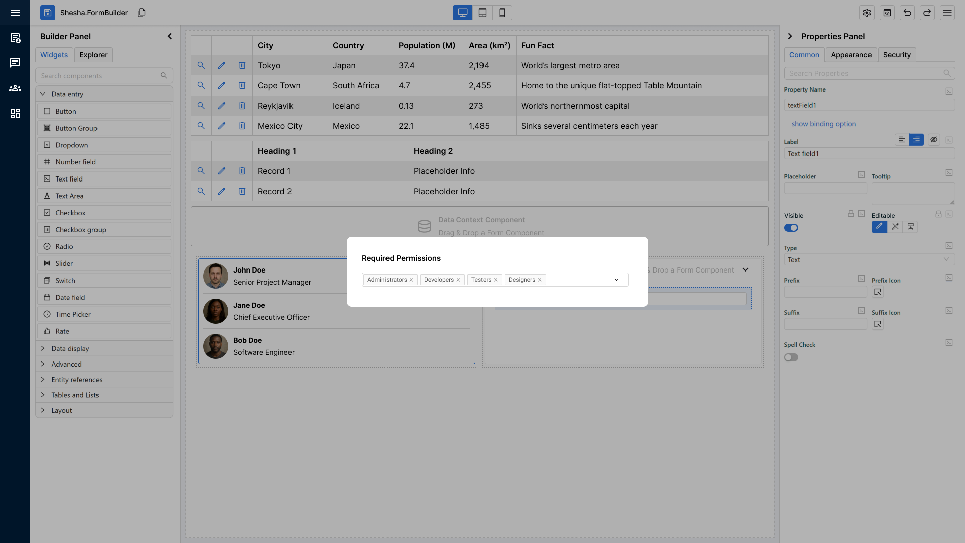
Task: Select the mobile device preview icon
Action: [x=502, y=13]
